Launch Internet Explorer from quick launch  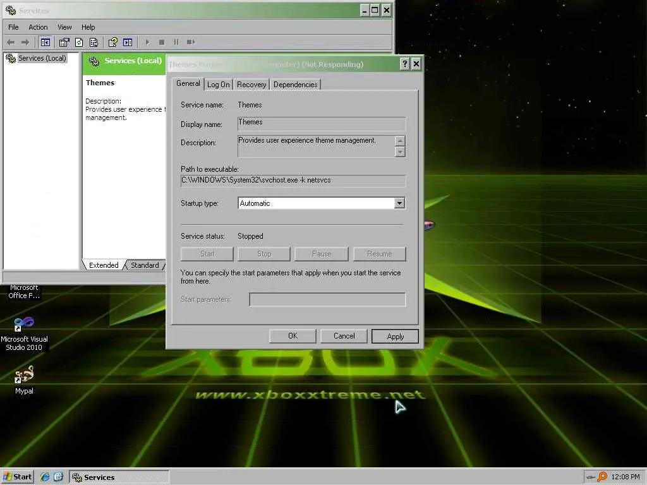[45, 477]
